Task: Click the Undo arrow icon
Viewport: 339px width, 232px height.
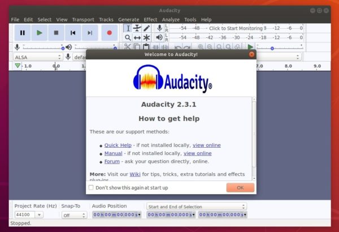Action: [x=178, y=47]
